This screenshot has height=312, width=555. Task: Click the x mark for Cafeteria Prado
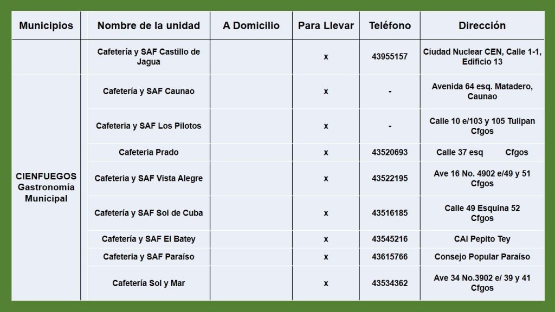tap(326, 153)
